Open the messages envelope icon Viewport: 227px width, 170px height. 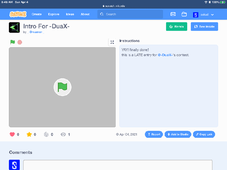(173, 14)
